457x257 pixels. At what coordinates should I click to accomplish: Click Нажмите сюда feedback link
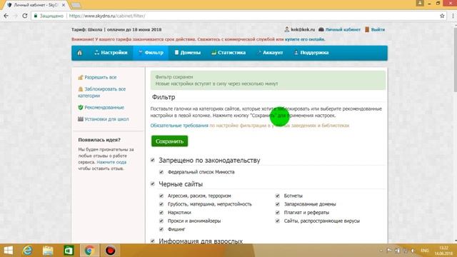111,162
